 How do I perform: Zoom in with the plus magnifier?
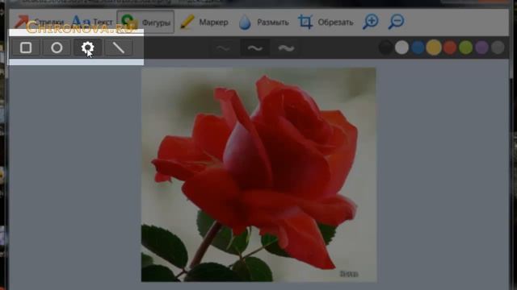point(370,22)
